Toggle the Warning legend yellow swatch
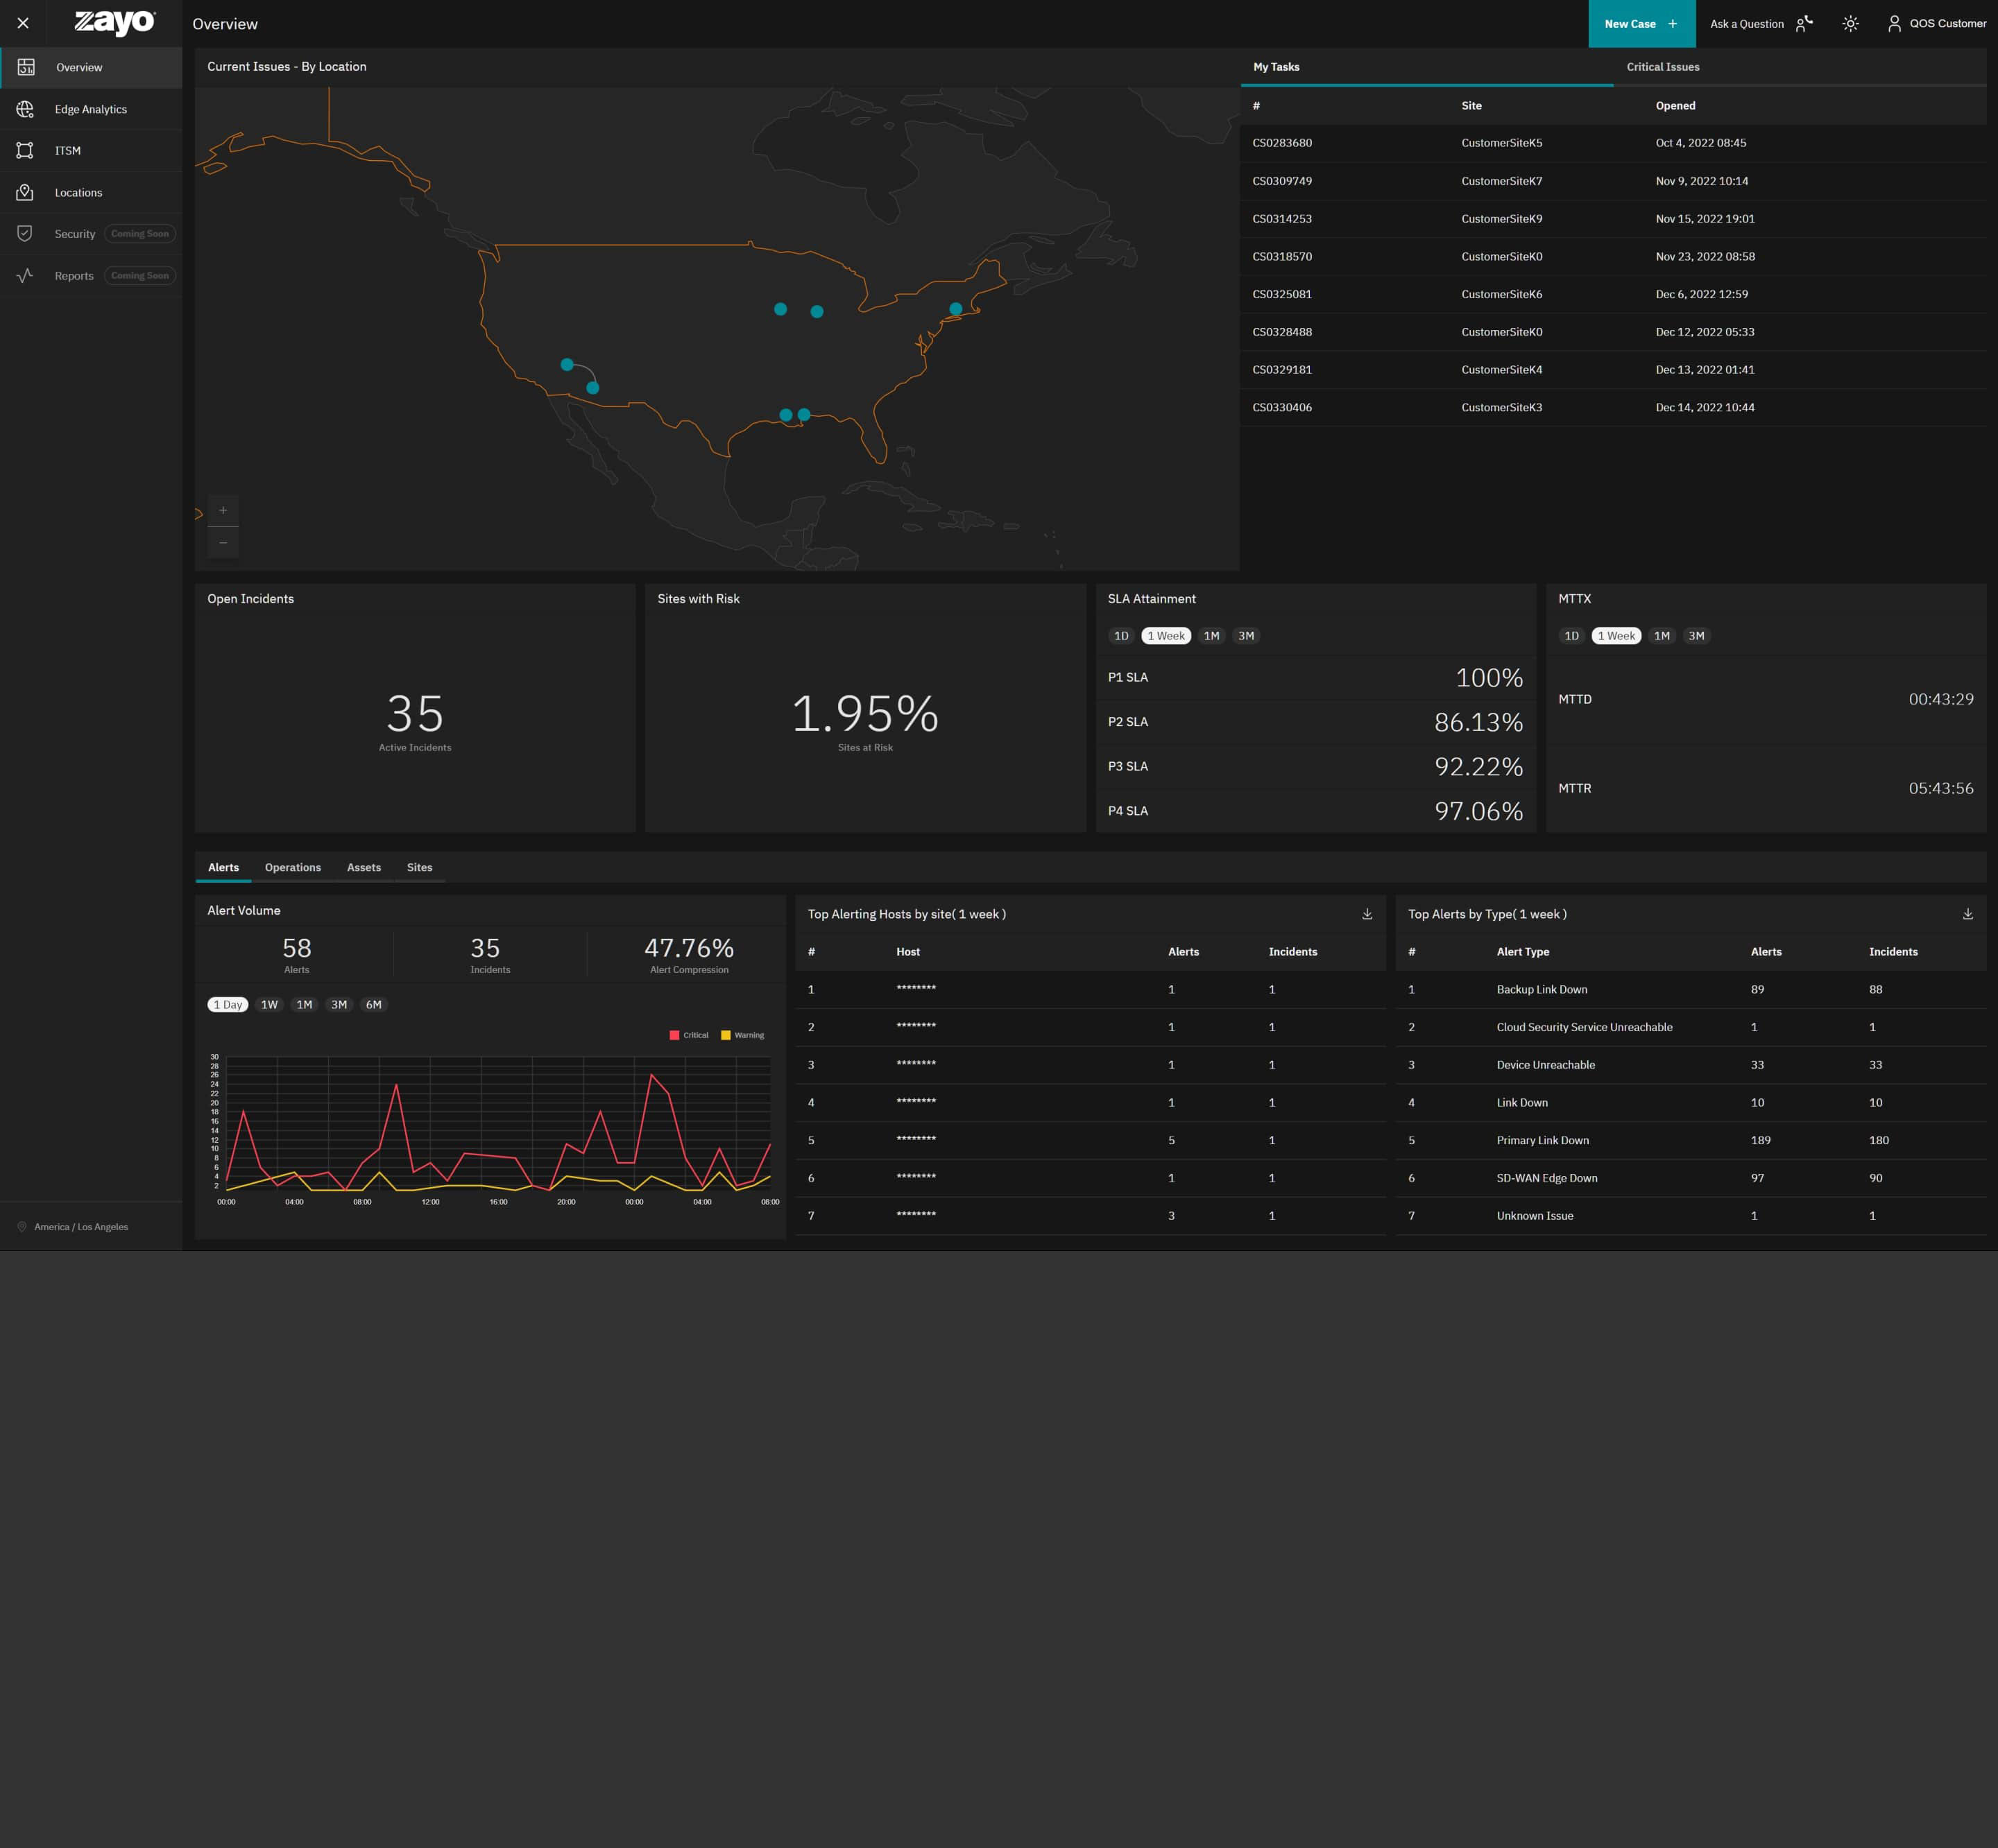Image resolution: width=1998 pixels, height=1848 pixels. [726, 1035]
